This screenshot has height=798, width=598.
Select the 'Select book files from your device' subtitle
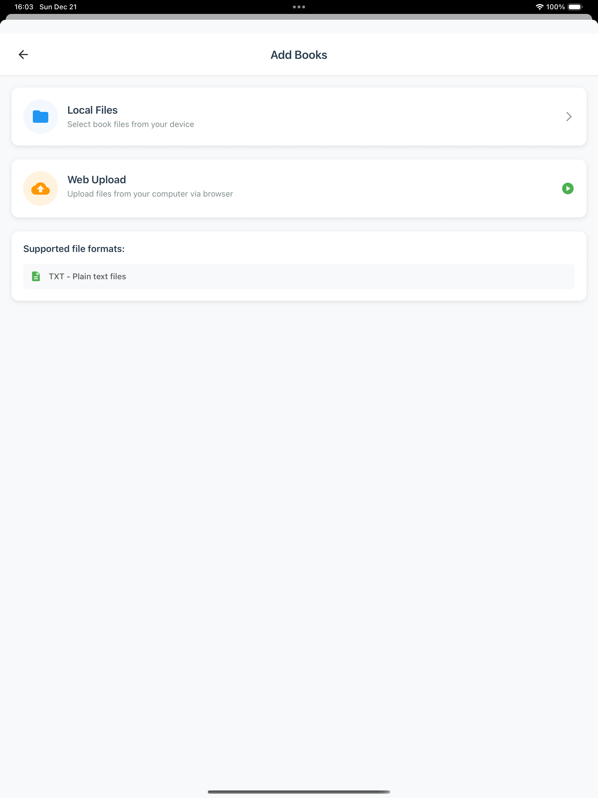[x=130, y=124]
